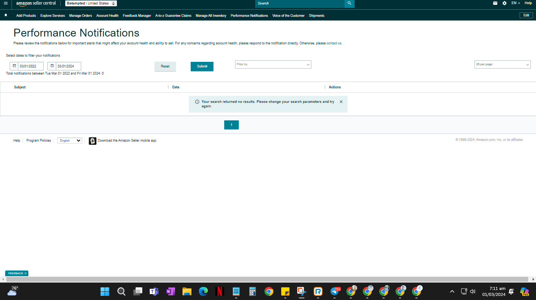The width and height of the screenshot is (536, 300).
Task: Open the Filter by dropdown
Action: (x=273, y=64)
